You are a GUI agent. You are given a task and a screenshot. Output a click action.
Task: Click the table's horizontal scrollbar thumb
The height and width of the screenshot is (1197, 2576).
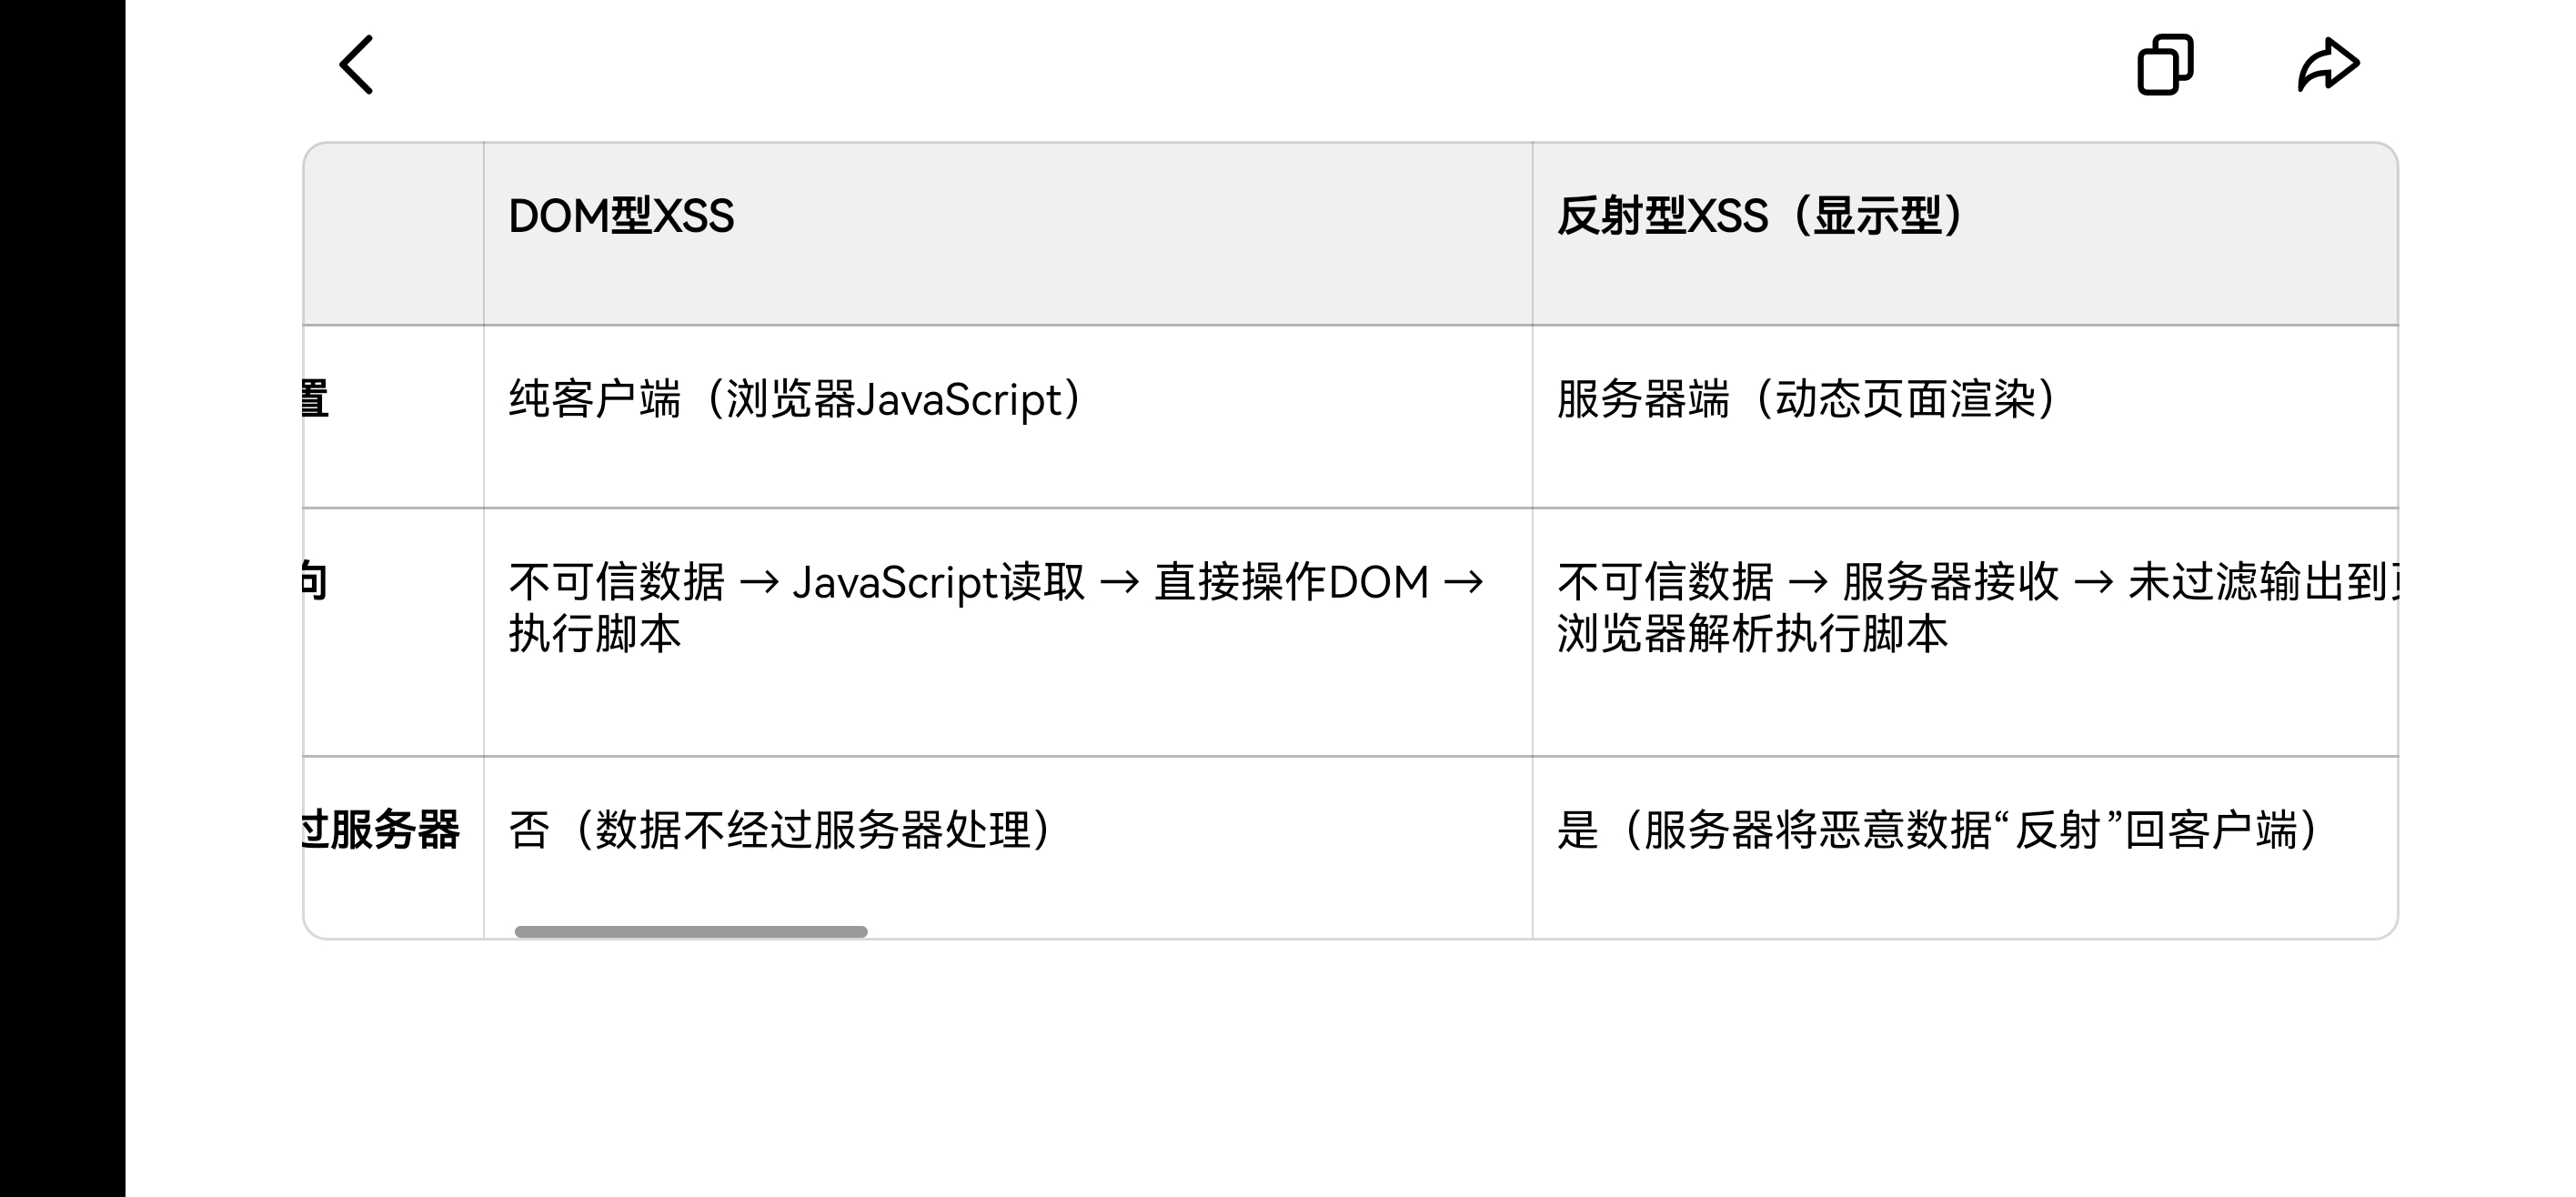tap(690, 931)
